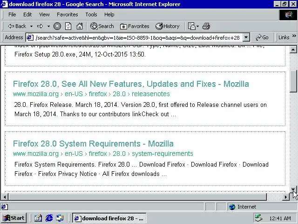Viewport: 298px width, 224px height.
Task: Click the taskbar clock 12:41 AM
Action: [280, 218]
